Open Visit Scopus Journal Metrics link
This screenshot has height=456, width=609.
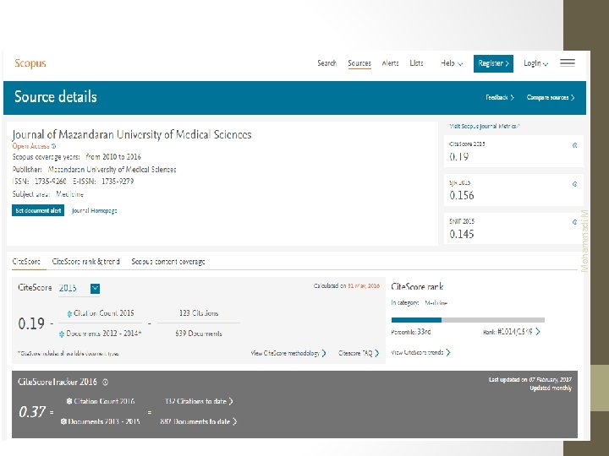coord(485,127)
